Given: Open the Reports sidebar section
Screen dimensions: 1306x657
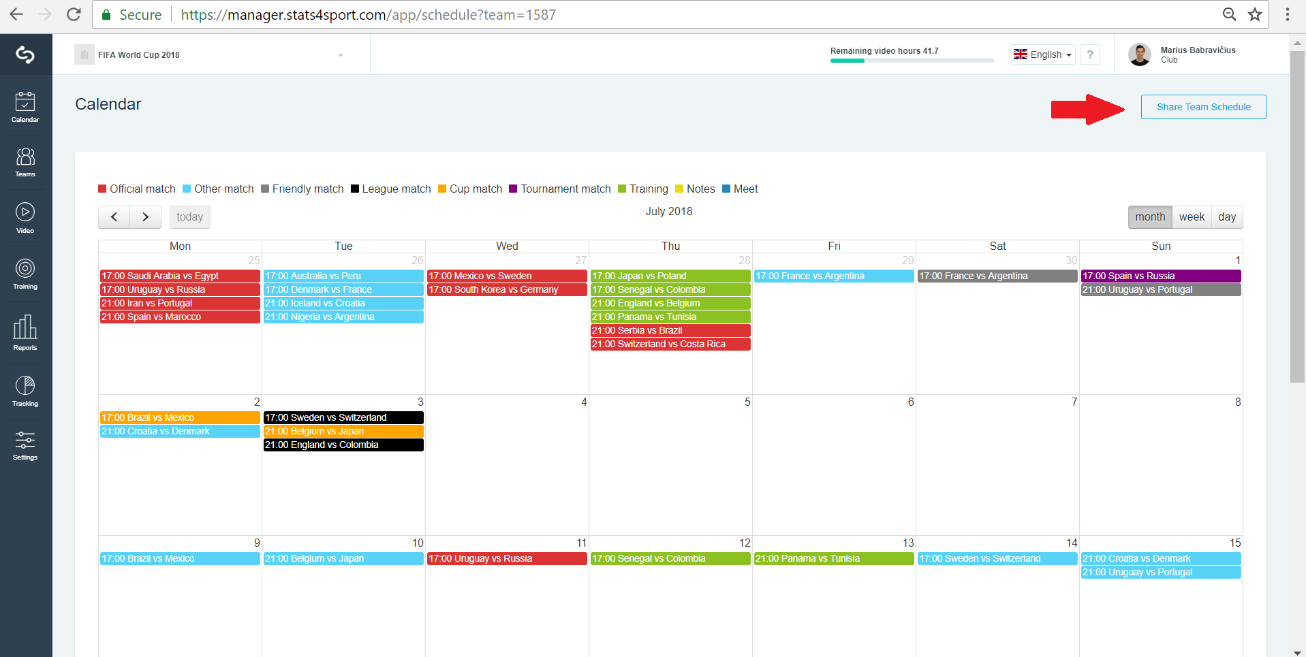Looking at the screenshot, I should (25, 332).
